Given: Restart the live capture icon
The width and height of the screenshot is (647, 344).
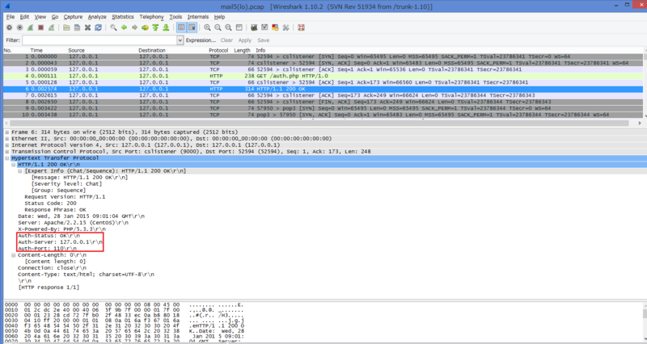Looking at the screenshot, I should [51, 27].
